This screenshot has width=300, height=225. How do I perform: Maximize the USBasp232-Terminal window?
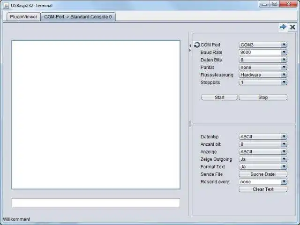coord(275,4)
